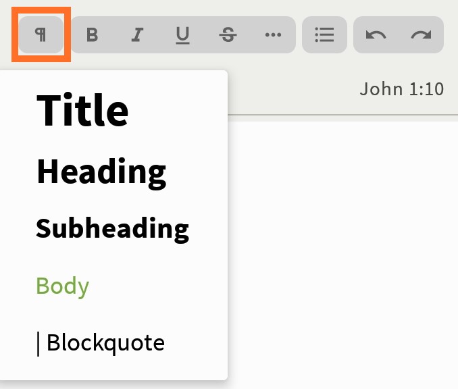This screenshot has width=458, height=389.
Task: Undo the last edit
Action: tap(376, 35)
